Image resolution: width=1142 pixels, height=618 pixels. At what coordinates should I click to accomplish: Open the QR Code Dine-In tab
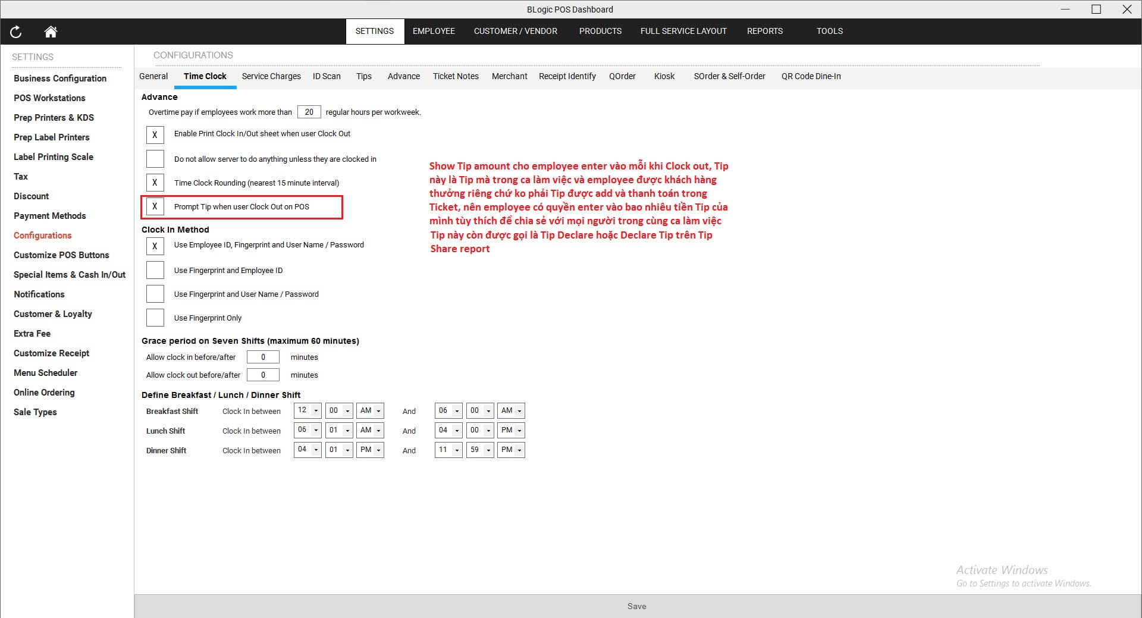(811, 76)
